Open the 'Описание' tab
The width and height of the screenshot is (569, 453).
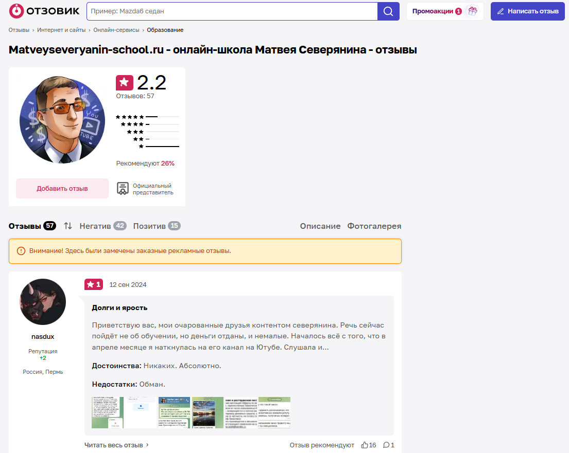320,226
